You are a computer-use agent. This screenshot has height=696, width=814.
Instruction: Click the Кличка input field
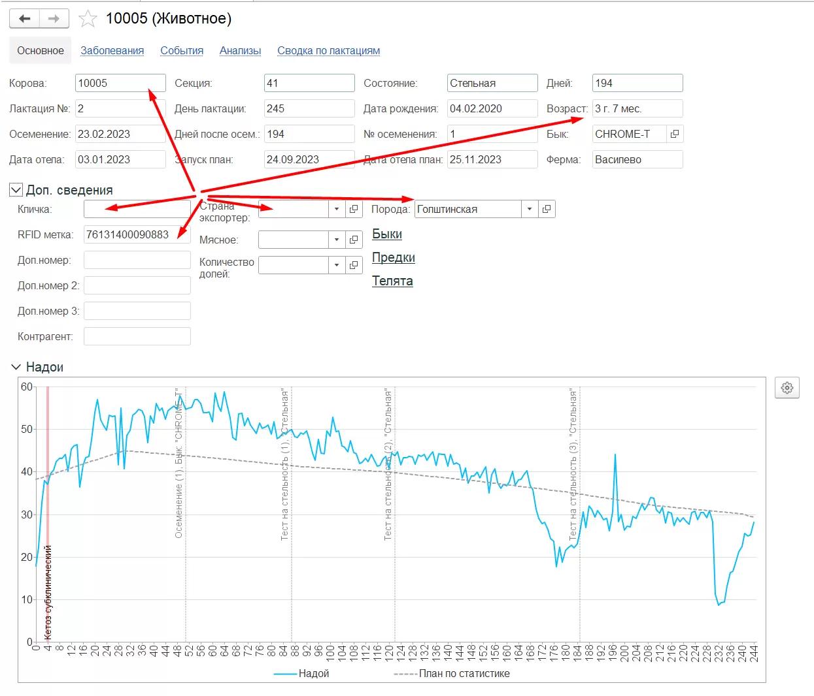tap(137, 209)
